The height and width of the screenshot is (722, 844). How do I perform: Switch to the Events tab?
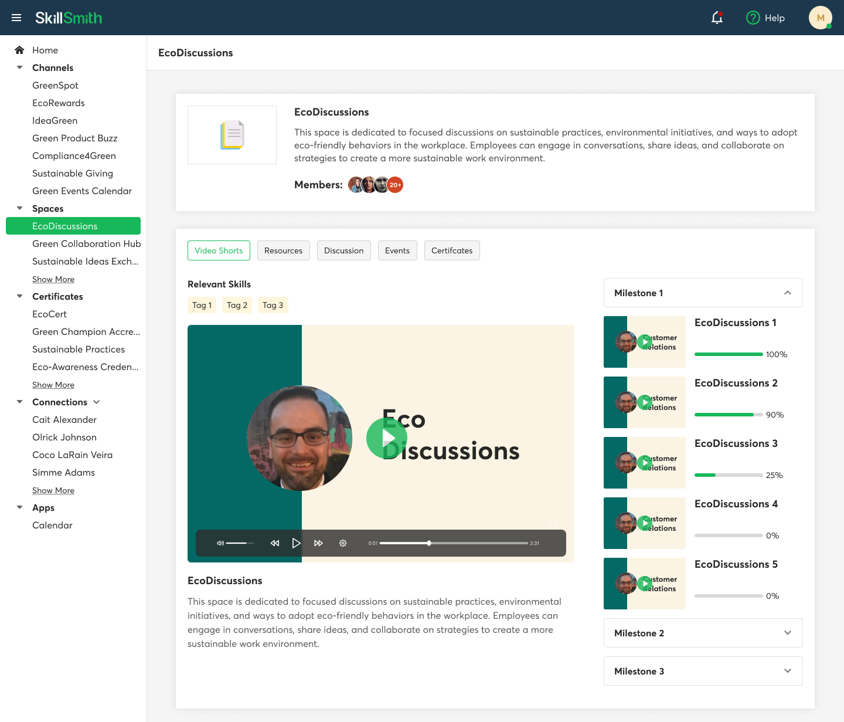pos(397,250)
